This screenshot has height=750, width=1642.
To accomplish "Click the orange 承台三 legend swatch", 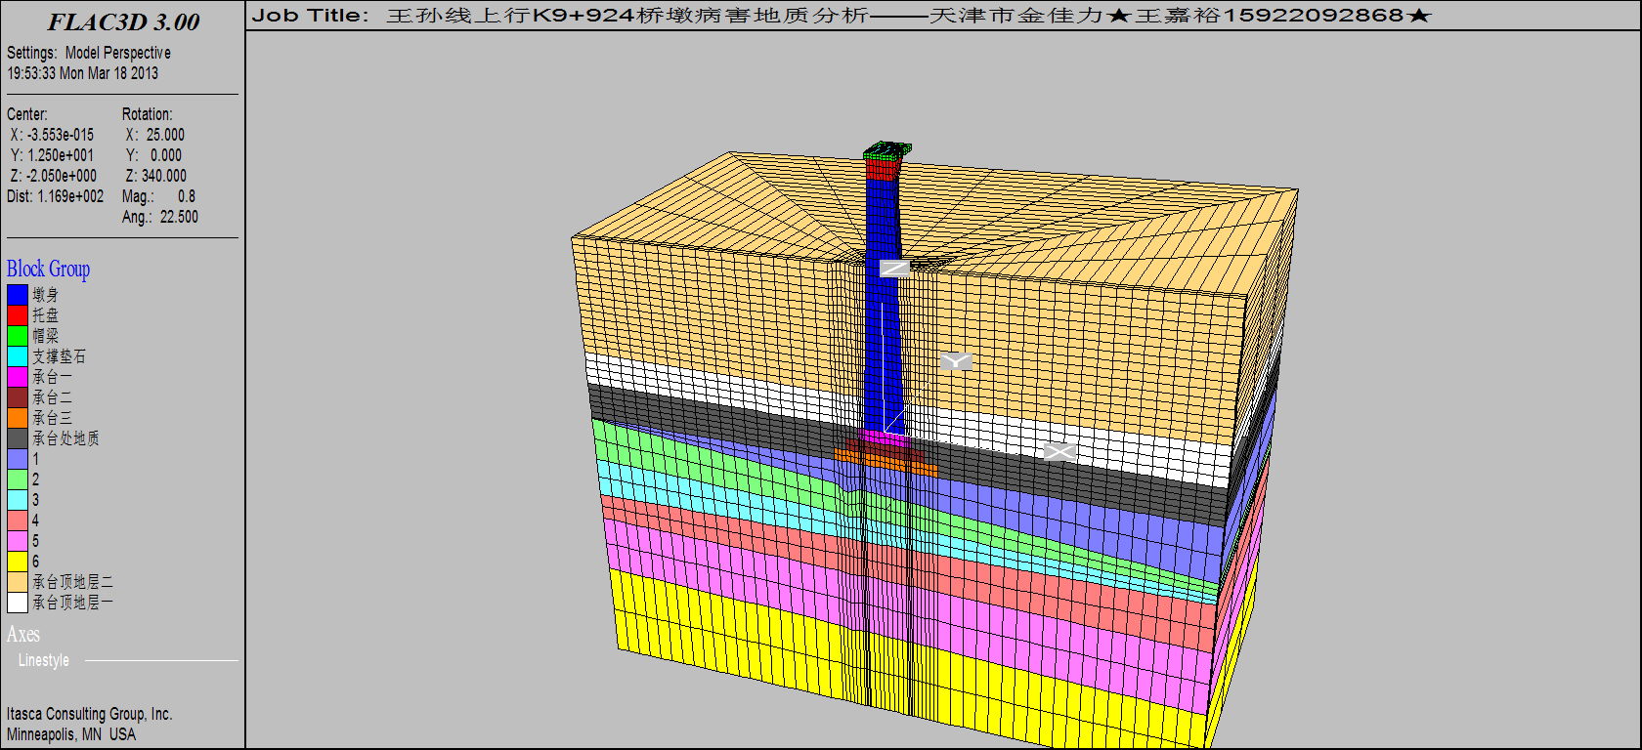I will click(x=18, y=418).
